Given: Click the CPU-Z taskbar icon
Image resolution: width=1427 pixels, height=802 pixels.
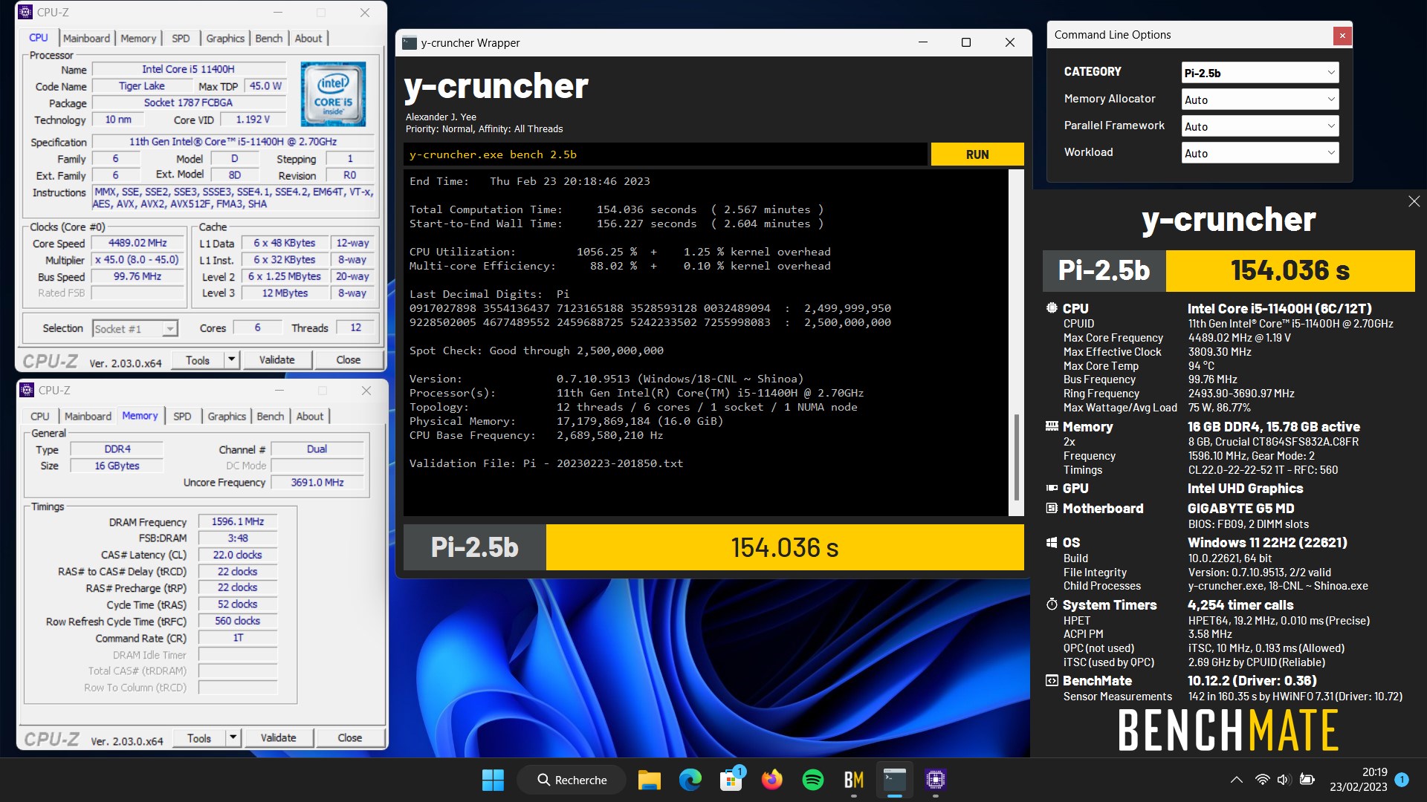Looking at the screenshot, I should (935, 780).
